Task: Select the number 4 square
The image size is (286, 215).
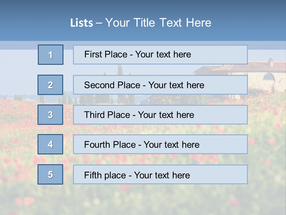Action: [50, 144]
